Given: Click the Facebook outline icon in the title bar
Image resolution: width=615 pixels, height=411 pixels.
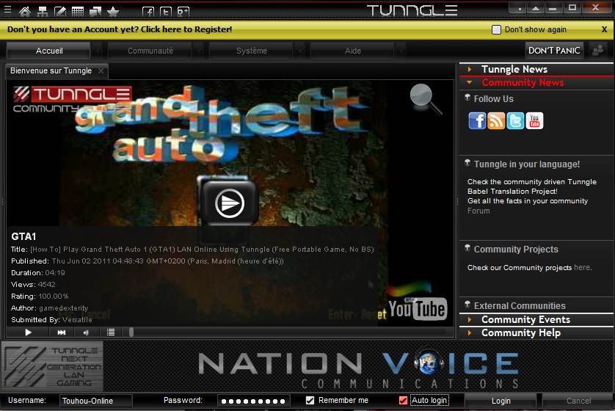Looking at the screenshot, I should point(148,12).
